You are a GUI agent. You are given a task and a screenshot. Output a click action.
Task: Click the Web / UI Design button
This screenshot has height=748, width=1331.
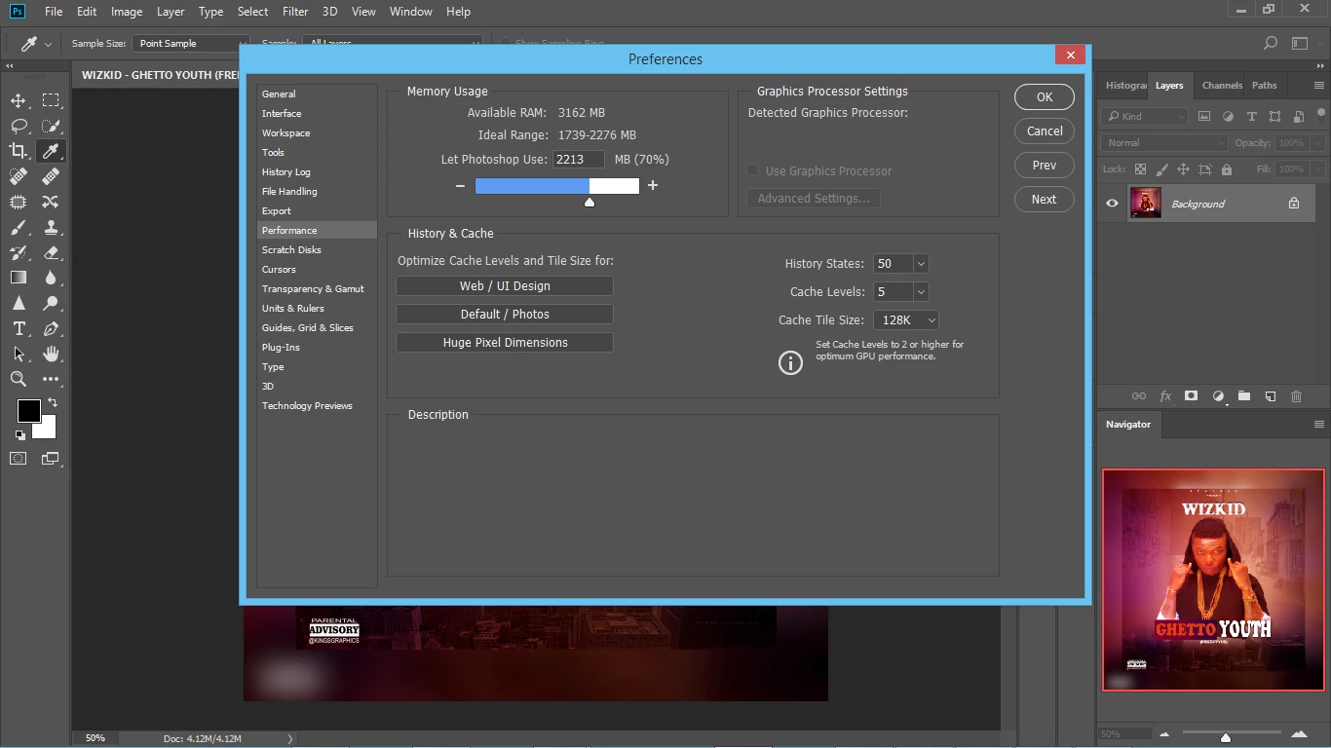point(505,286)
